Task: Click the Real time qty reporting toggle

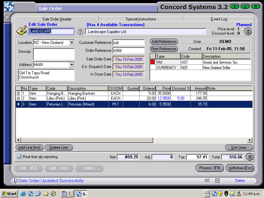Action: (x=19, y=156)
